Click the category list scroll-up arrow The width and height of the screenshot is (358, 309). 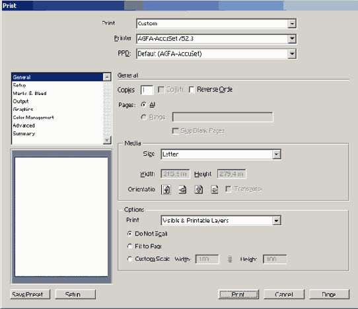[107, 77]
